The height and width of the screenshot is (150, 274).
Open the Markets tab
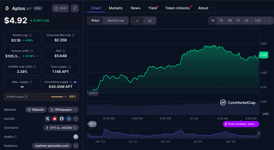116,8
